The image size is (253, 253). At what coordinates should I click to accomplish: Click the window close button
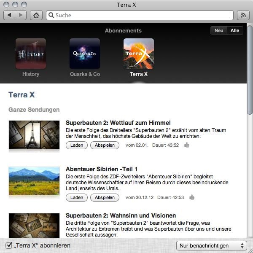[6, 5]
